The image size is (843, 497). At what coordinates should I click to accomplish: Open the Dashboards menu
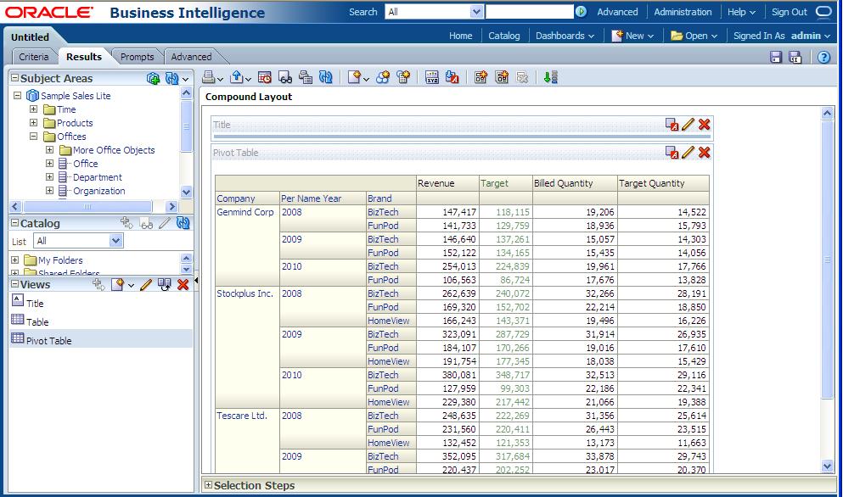565,36
